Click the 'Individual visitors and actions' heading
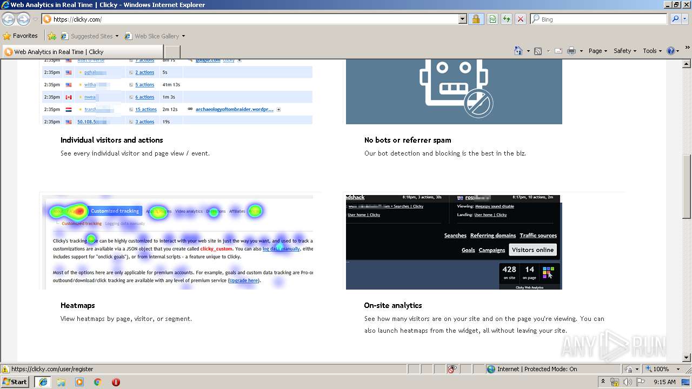 [112, 140]
